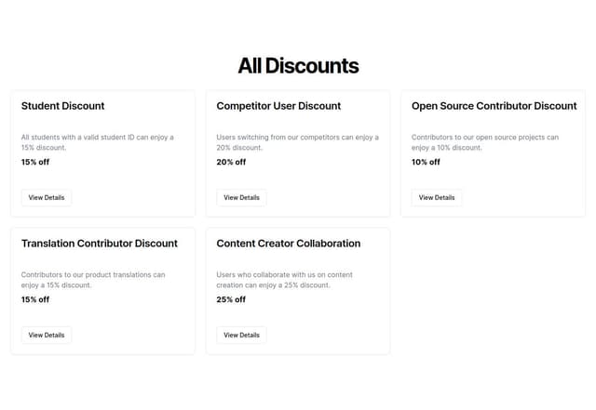Click the student ID discount description text

97,142
